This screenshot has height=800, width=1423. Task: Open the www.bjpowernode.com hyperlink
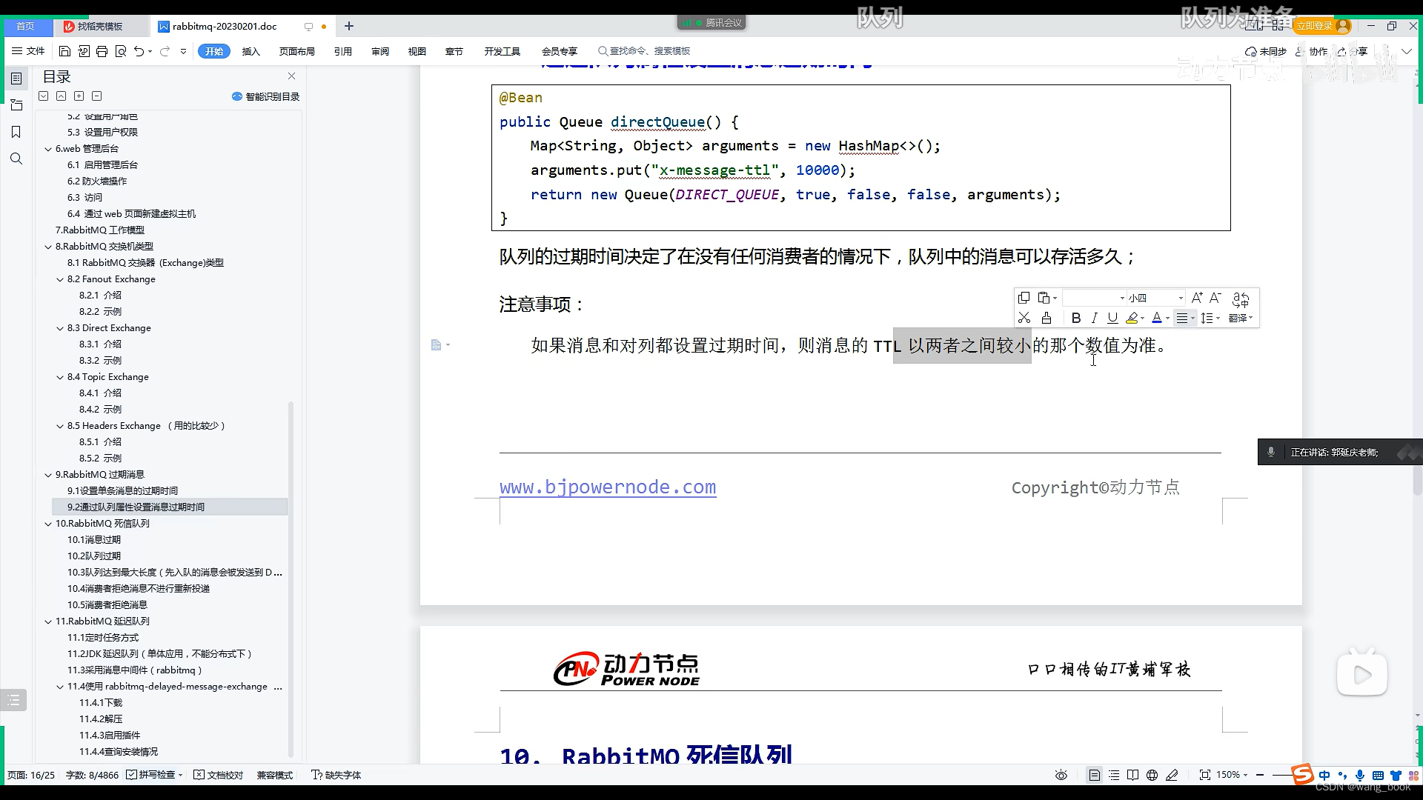pos(607,487)
